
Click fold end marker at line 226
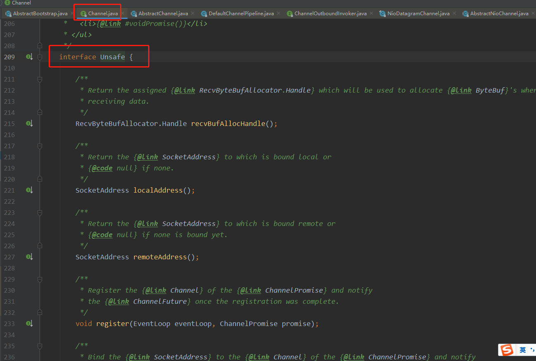[x=40, y=246]
